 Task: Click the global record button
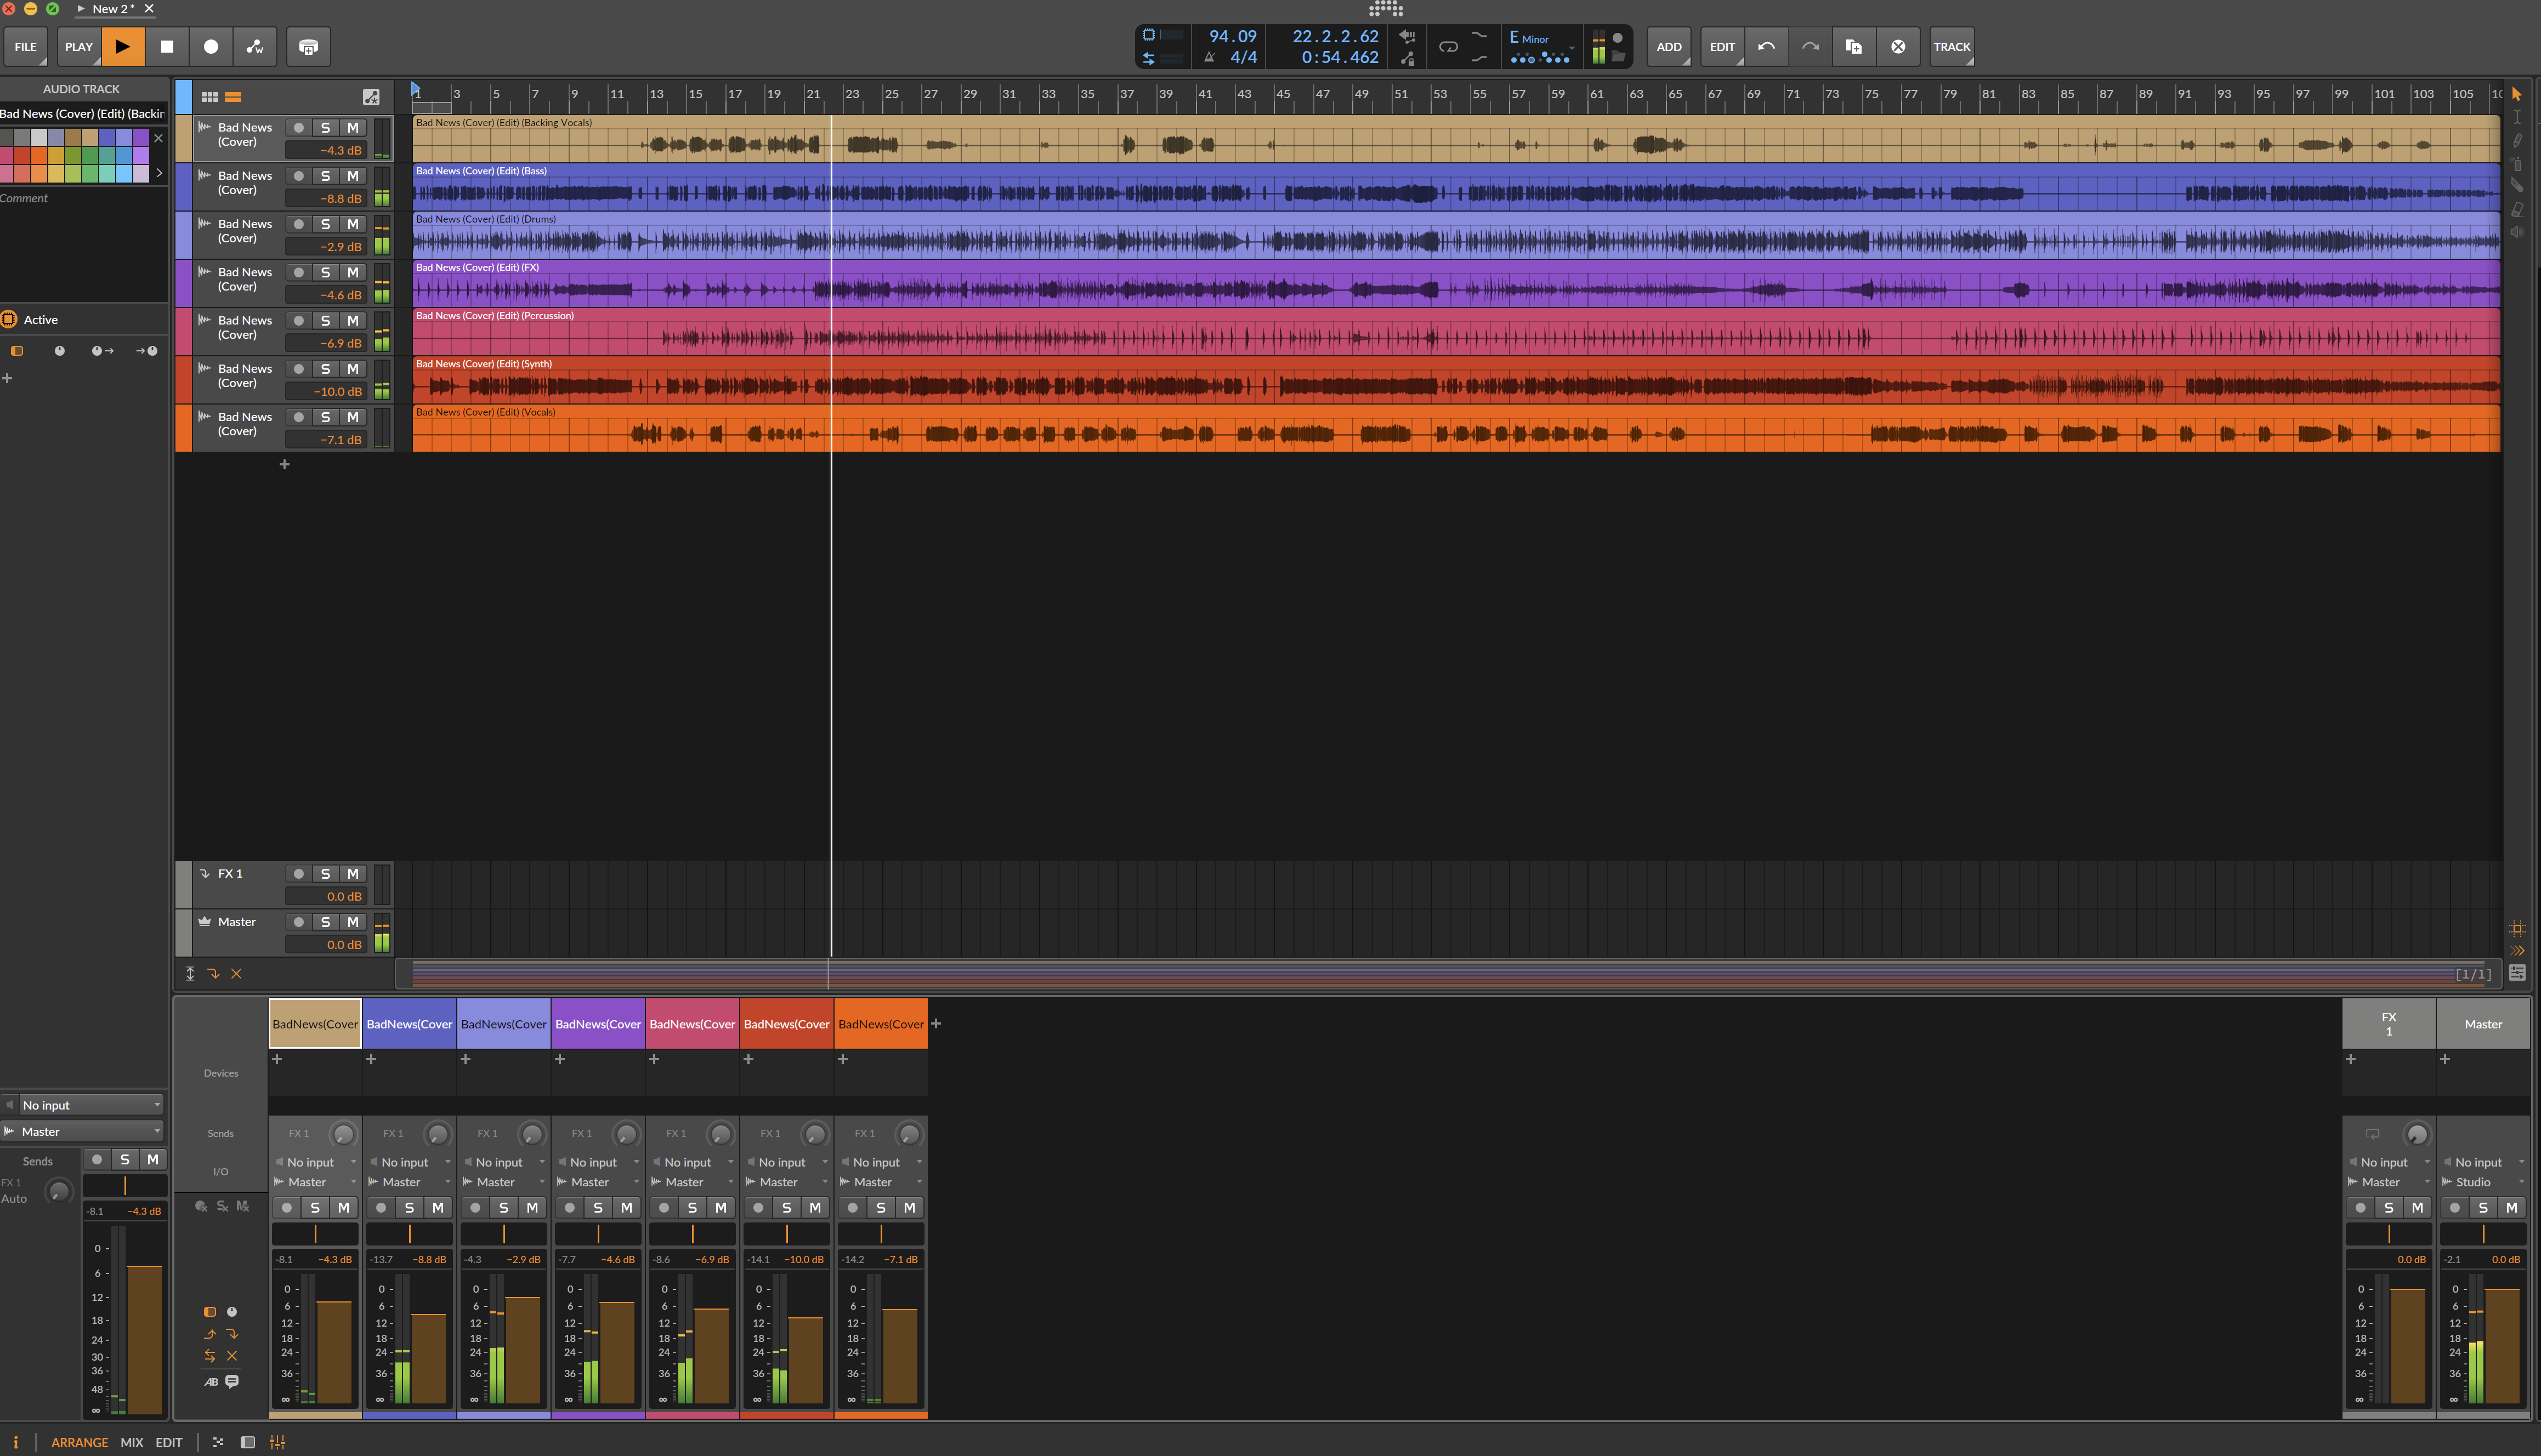click(211, 47)
